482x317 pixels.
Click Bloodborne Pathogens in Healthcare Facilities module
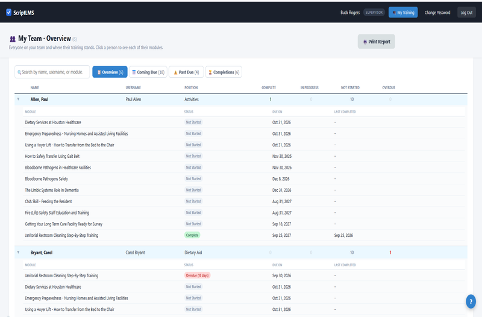tap(58, 168)
